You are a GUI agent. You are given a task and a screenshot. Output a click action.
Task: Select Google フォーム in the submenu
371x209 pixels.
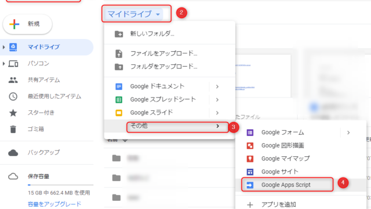pos(301,132)
